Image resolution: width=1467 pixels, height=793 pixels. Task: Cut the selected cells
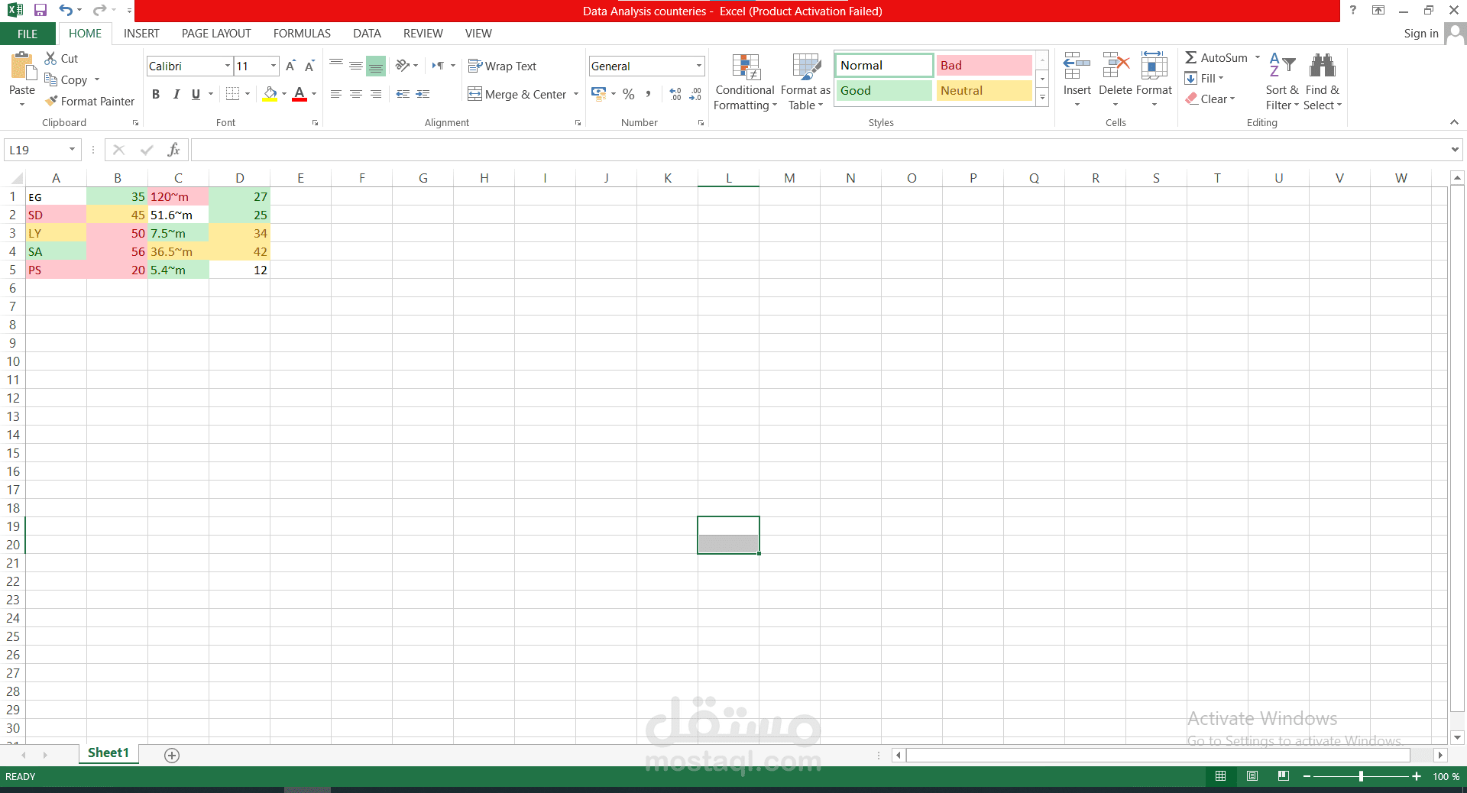tap(61, 58)
